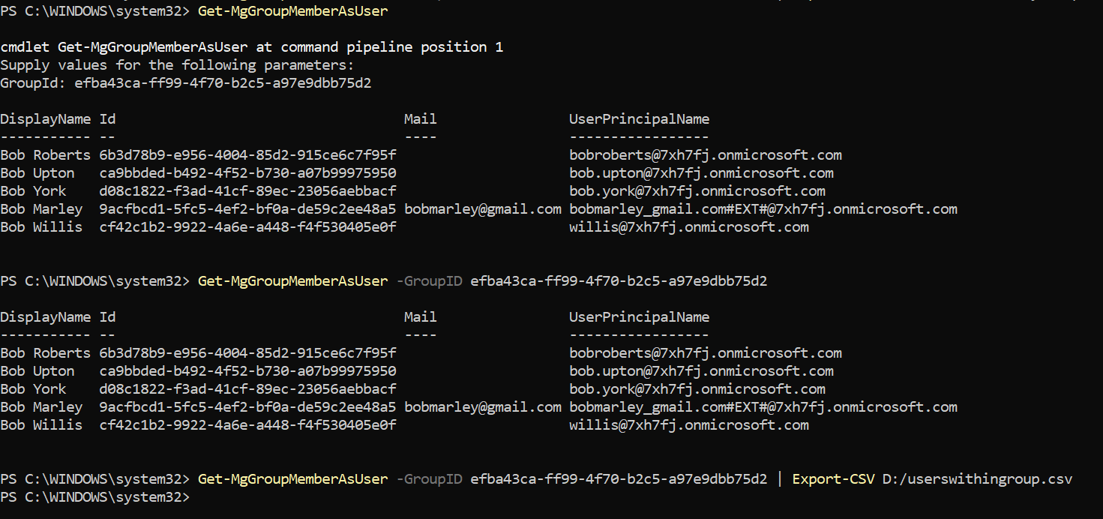Click the -GroupID parameter in the Export-CSV command
This screenshot has width=1103, height=519.
(x=429, y=479)
